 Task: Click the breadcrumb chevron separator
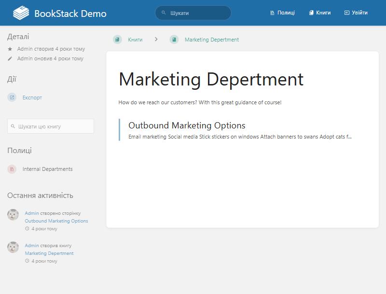pyautogui.click(x=156, y=40)
